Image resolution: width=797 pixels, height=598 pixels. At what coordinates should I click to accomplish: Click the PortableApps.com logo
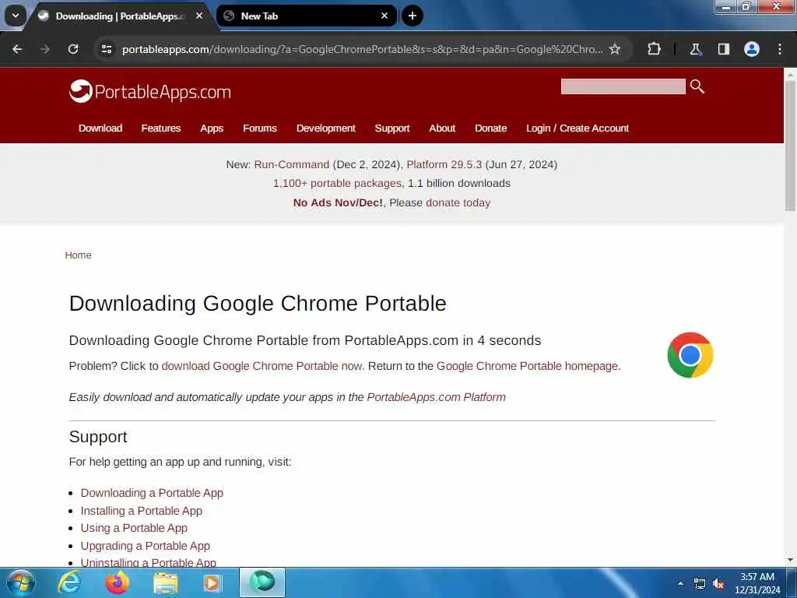click(x=150, y=92)
